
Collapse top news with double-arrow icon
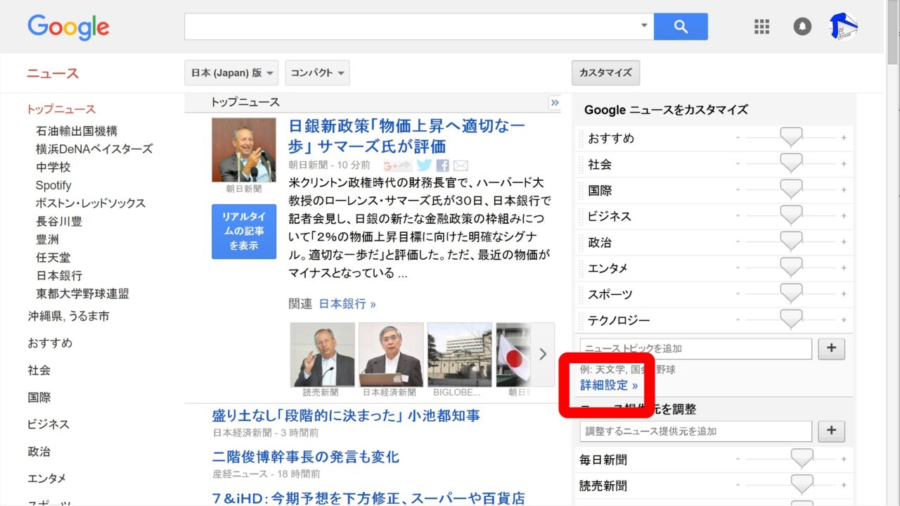pos(555,103)
